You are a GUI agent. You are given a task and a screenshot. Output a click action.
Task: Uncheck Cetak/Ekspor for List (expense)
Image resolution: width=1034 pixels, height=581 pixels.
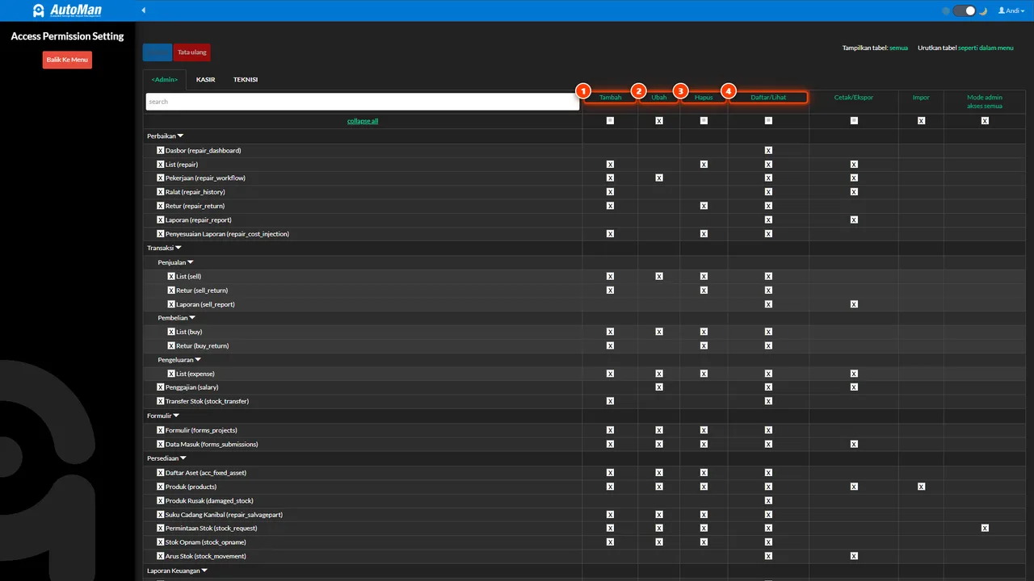[854, 374]
